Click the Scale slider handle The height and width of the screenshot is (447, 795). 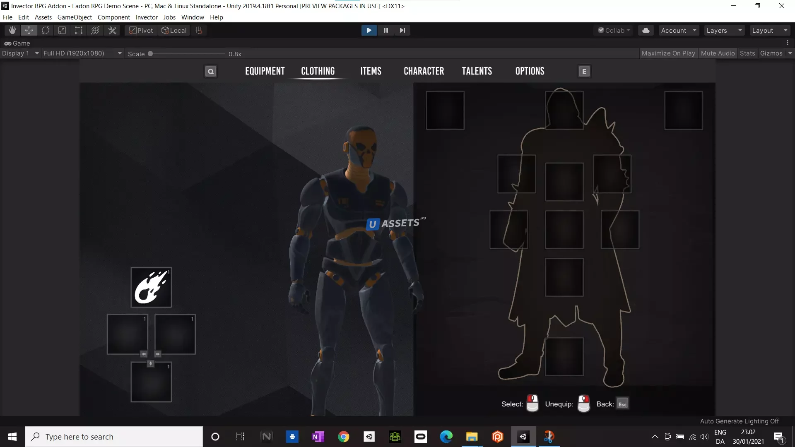[150, 54]
